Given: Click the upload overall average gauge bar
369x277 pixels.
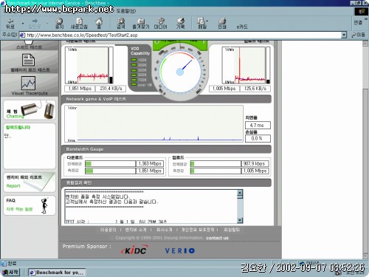Looking at the screenshot, I should click(215, 164).
